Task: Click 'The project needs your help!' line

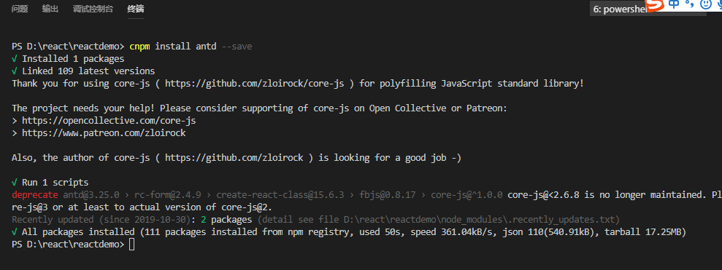Action: [259, 108]
